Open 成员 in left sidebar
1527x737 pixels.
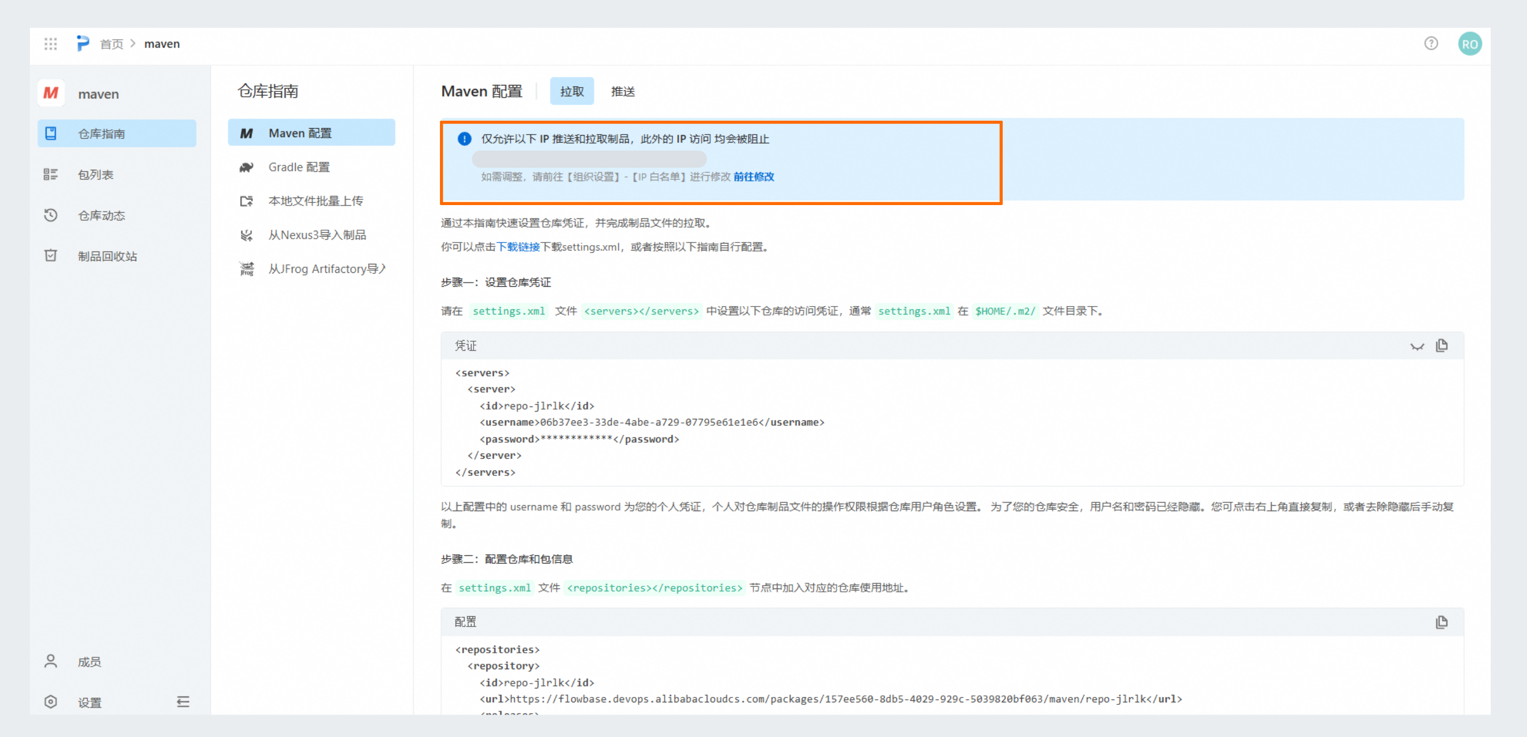click(117, 662)
